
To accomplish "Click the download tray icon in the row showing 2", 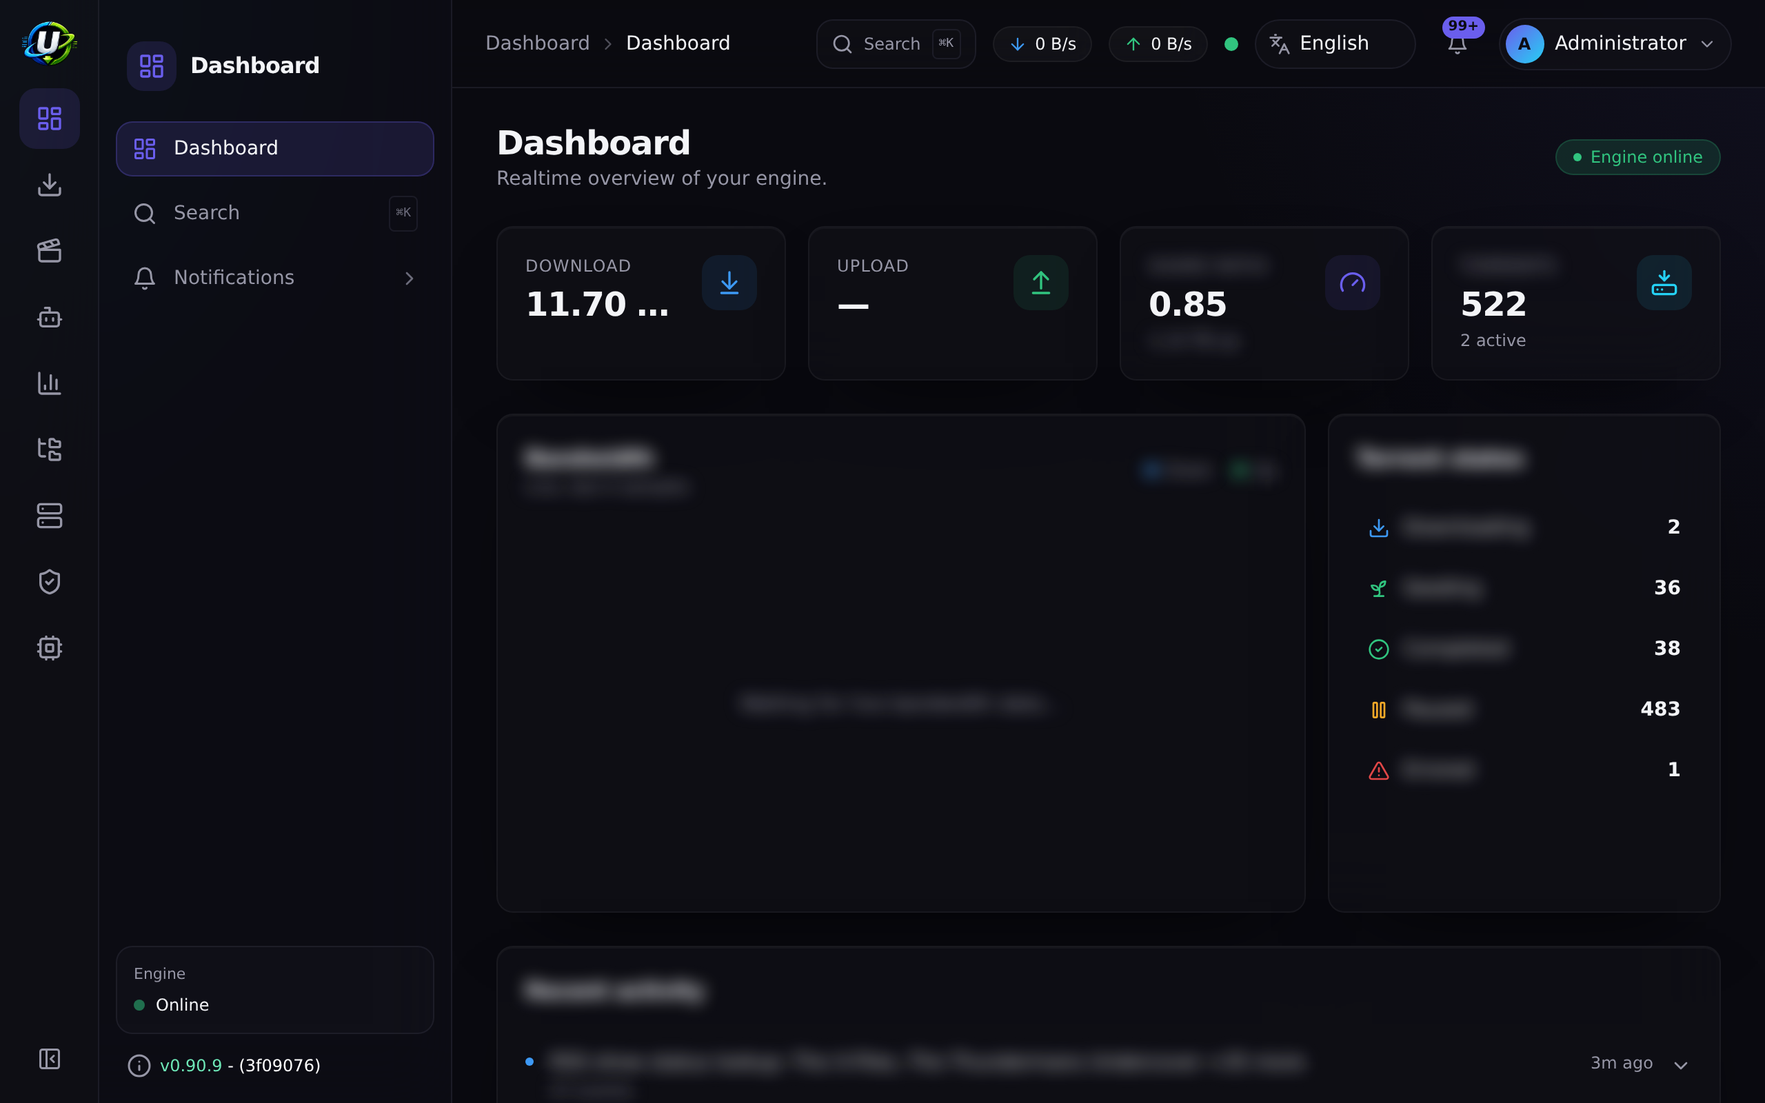I will tap(1378, 527).
